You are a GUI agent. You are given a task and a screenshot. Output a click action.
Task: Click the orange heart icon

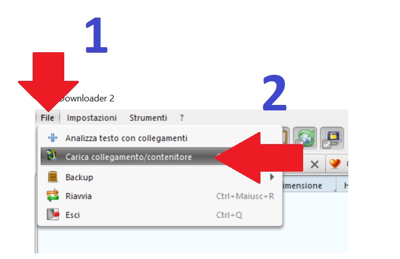pyautogui.click(x=335, y=164)
